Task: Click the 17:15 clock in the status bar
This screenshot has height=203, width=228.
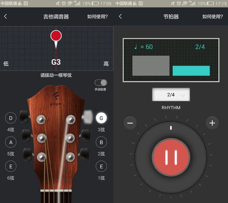Action: (221, 3)
